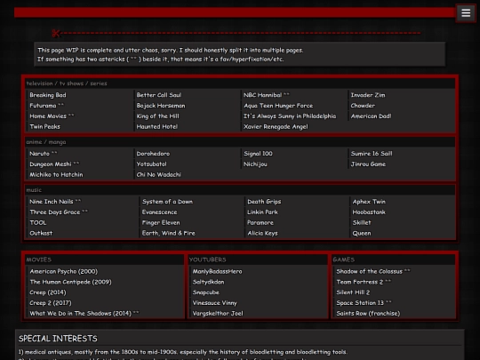Select the Paramore entry
Image resolution: width=480 pixels, height=360 pixels.
click(x=260, y=222)
